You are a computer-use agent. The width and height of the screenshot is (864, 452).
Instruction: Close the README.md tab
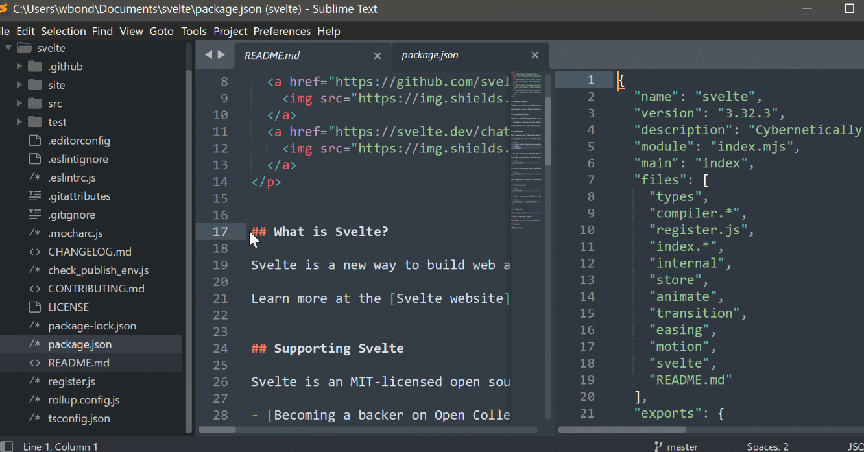[378, 56]
